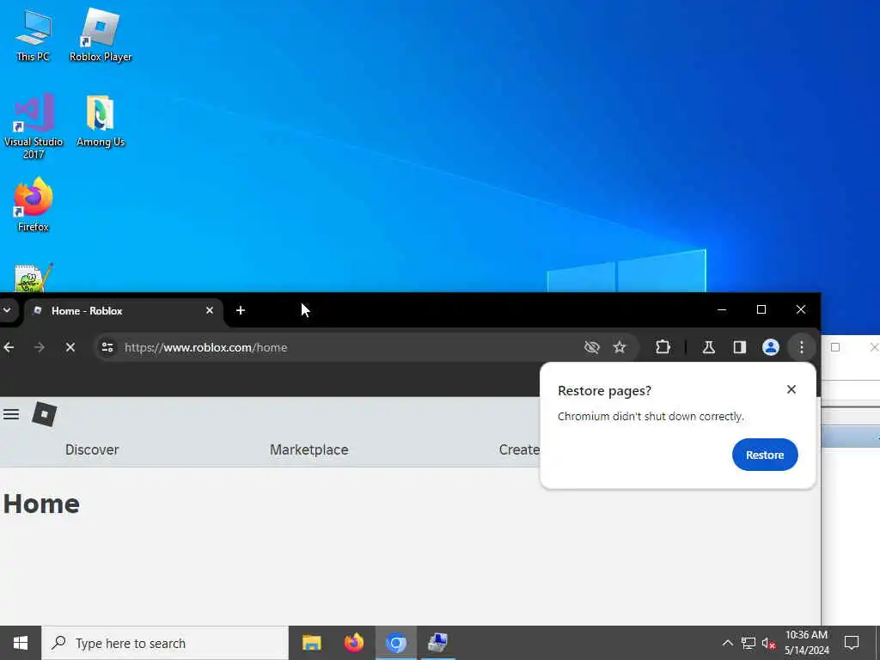
Task: Launch Roblox Player desktop shortcut
Action: [x=101, y=35]
